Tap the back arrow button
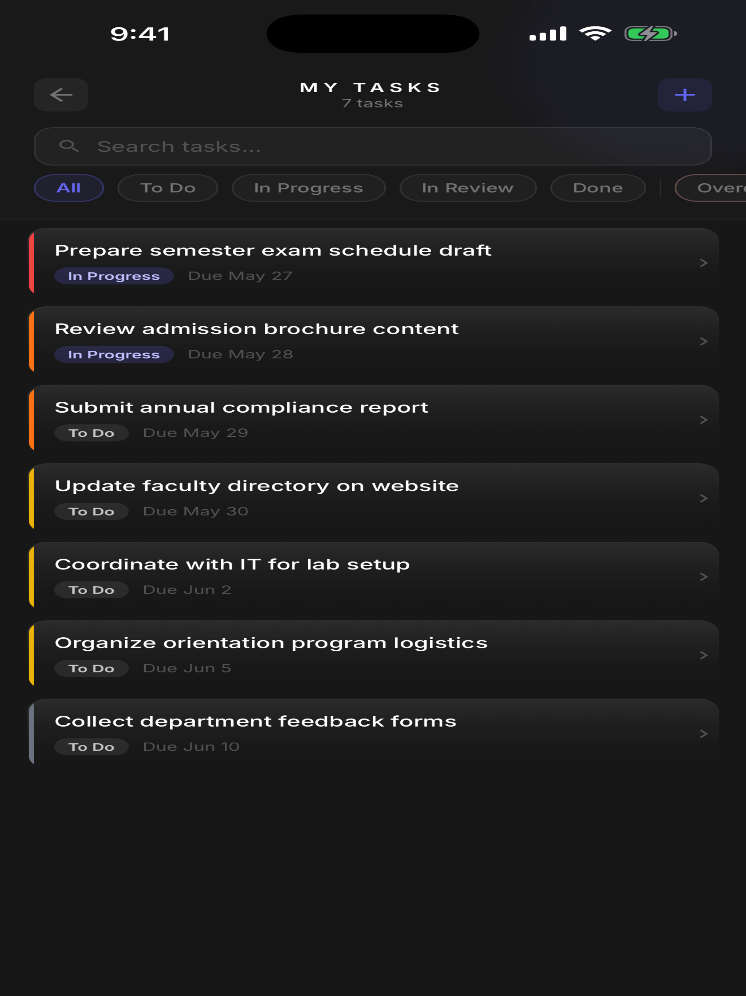Image resolution: width=746 pixels, height=996 pixels. coord(61,95)
